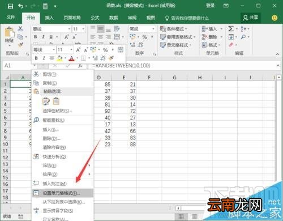Click the Insert Function fx icon

(80, 66)
